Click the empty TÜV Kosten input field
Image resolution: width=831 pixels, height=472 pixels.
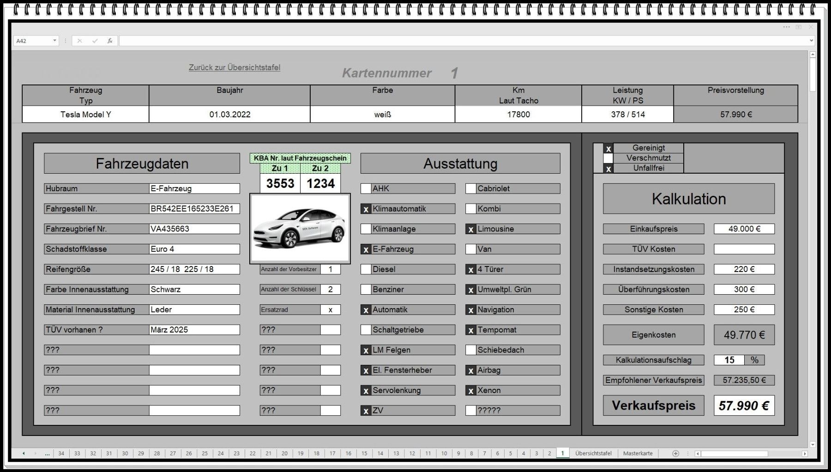pyautogui.click(x=744, y=249)
